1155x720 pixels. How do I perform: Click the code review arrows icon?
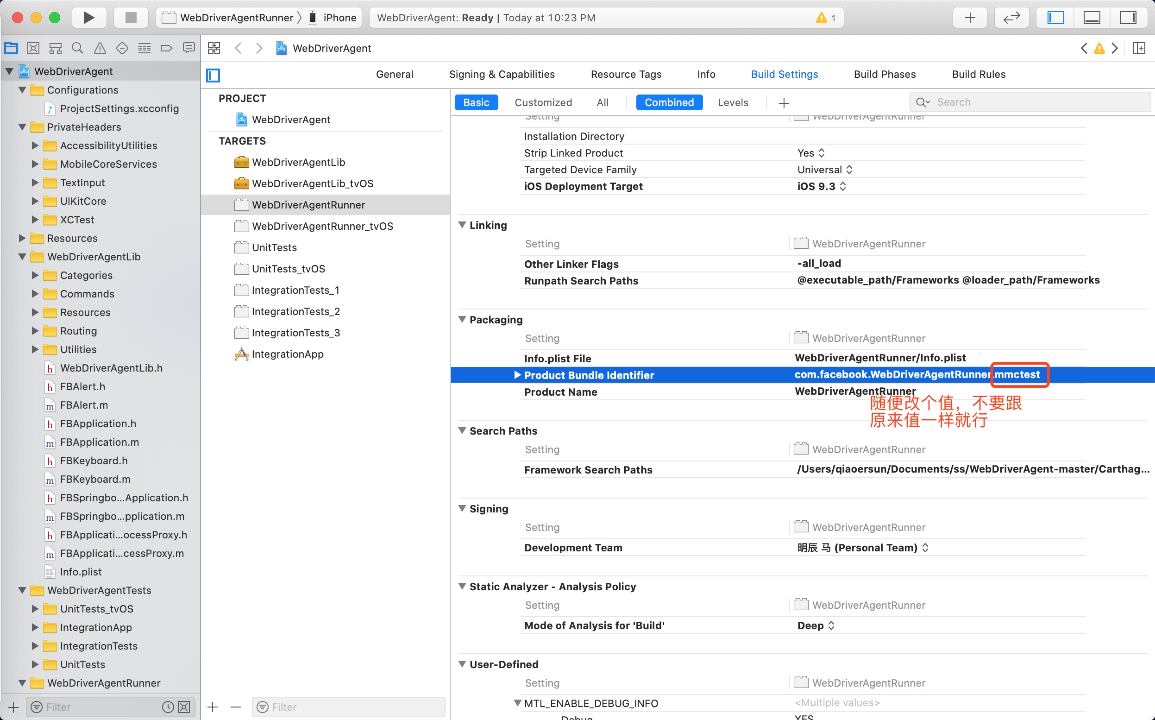[1011, 18]
